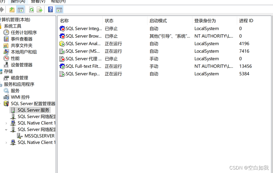Click the 共享文件夹 icon

coord(6,45)
